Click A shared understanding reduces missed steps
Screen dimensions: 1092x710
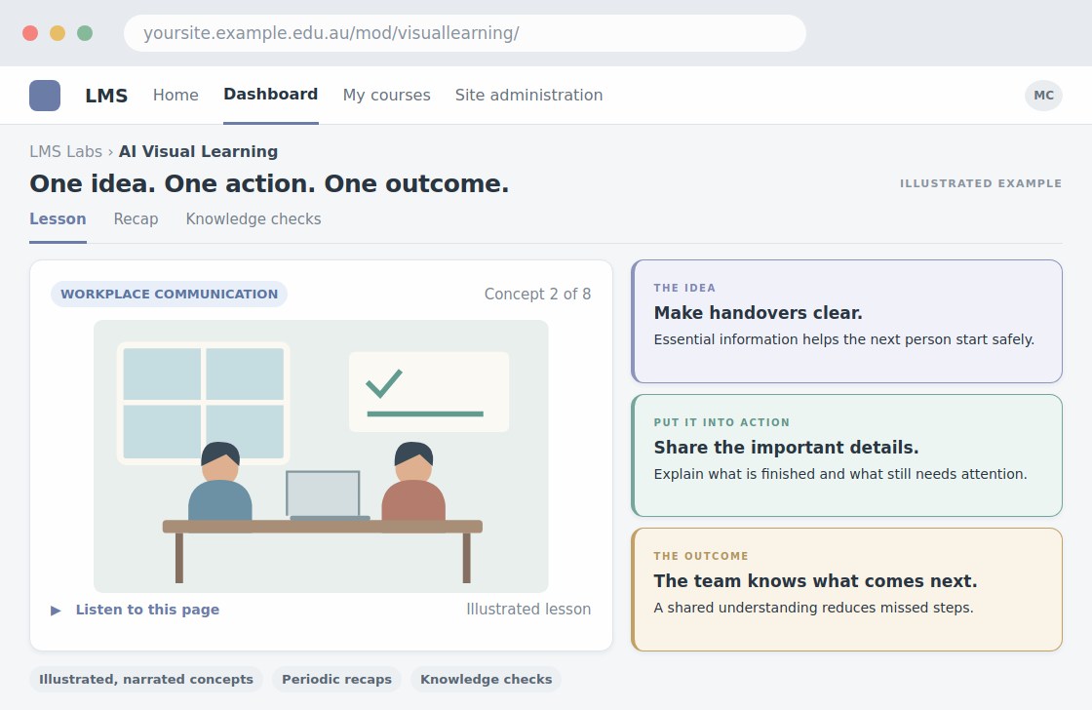813,608
